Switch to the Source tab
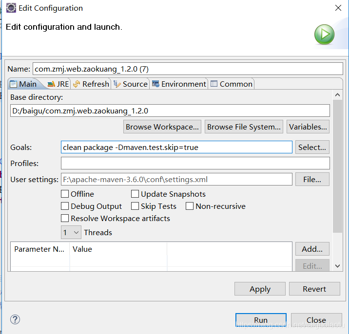 pyautogui.click(x=131, y=84)
